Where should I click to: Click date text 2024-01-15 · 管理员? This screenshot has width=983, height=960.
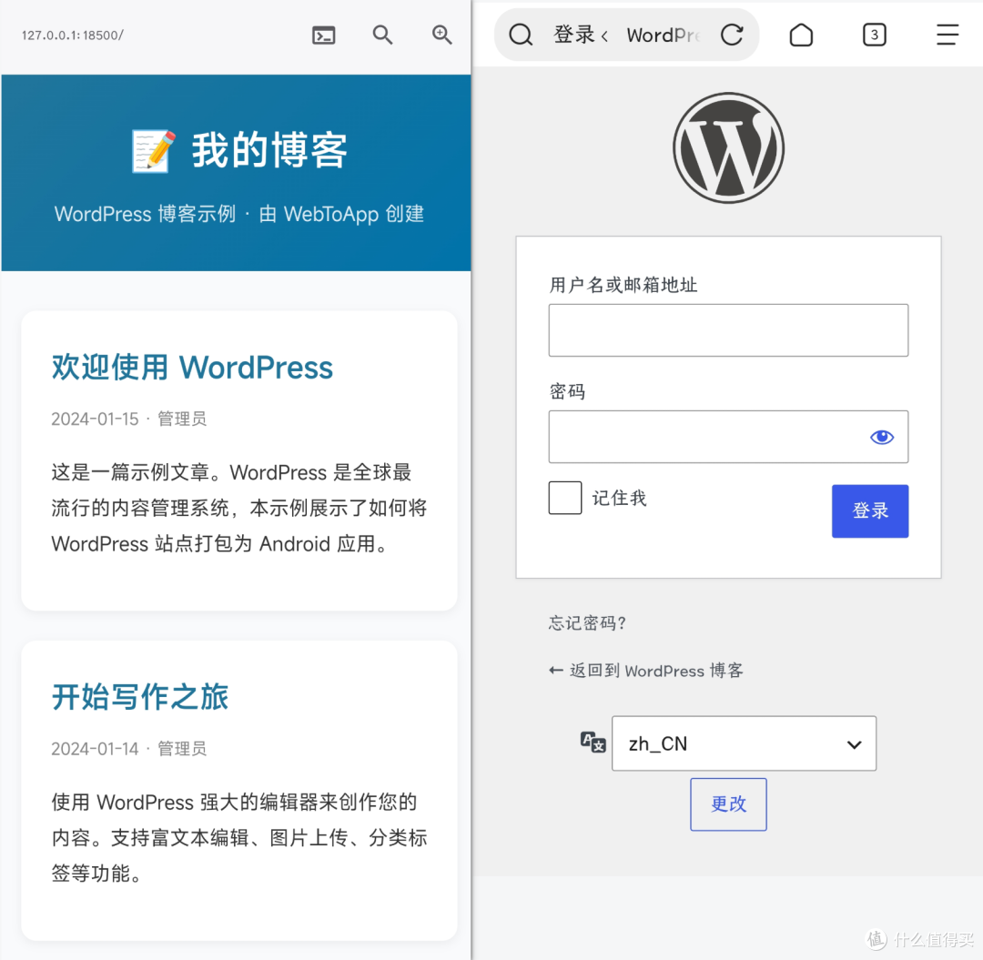click(128, 419)
